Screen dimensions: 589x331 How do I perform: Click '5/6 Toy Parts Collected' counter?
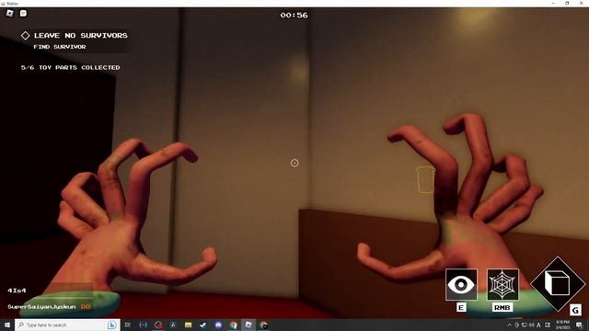pos(71,67)
